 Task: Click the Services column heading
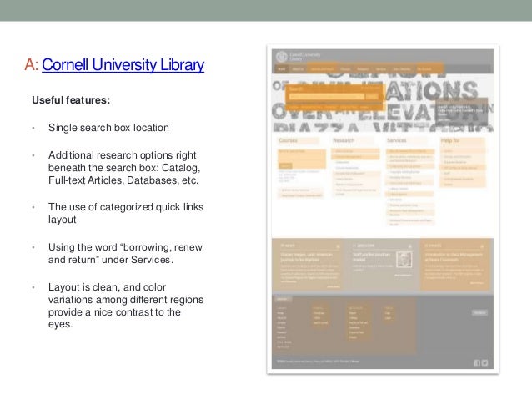(x=396, y=140)
